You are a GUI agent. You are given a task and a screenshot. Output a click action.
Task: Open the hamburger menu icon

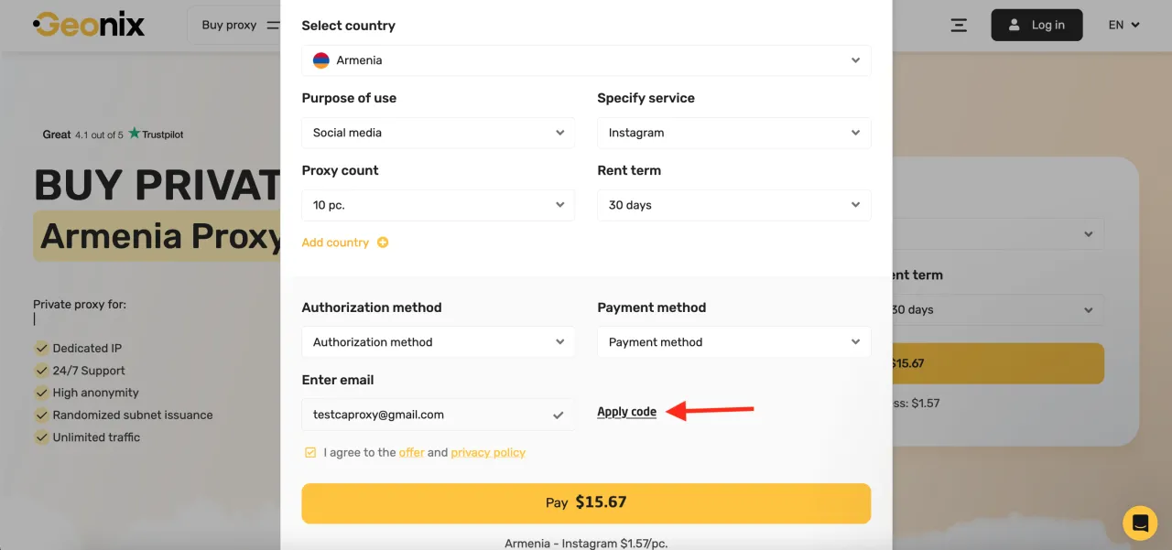[x=959, y=25]
